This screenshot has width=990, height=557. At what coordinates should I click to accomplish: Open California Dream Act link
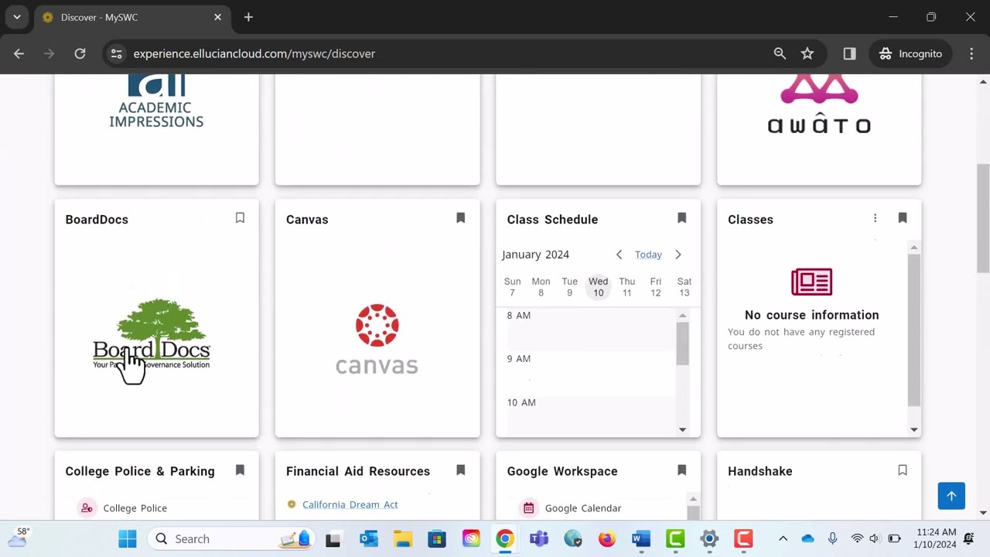(x=350, y=504)
